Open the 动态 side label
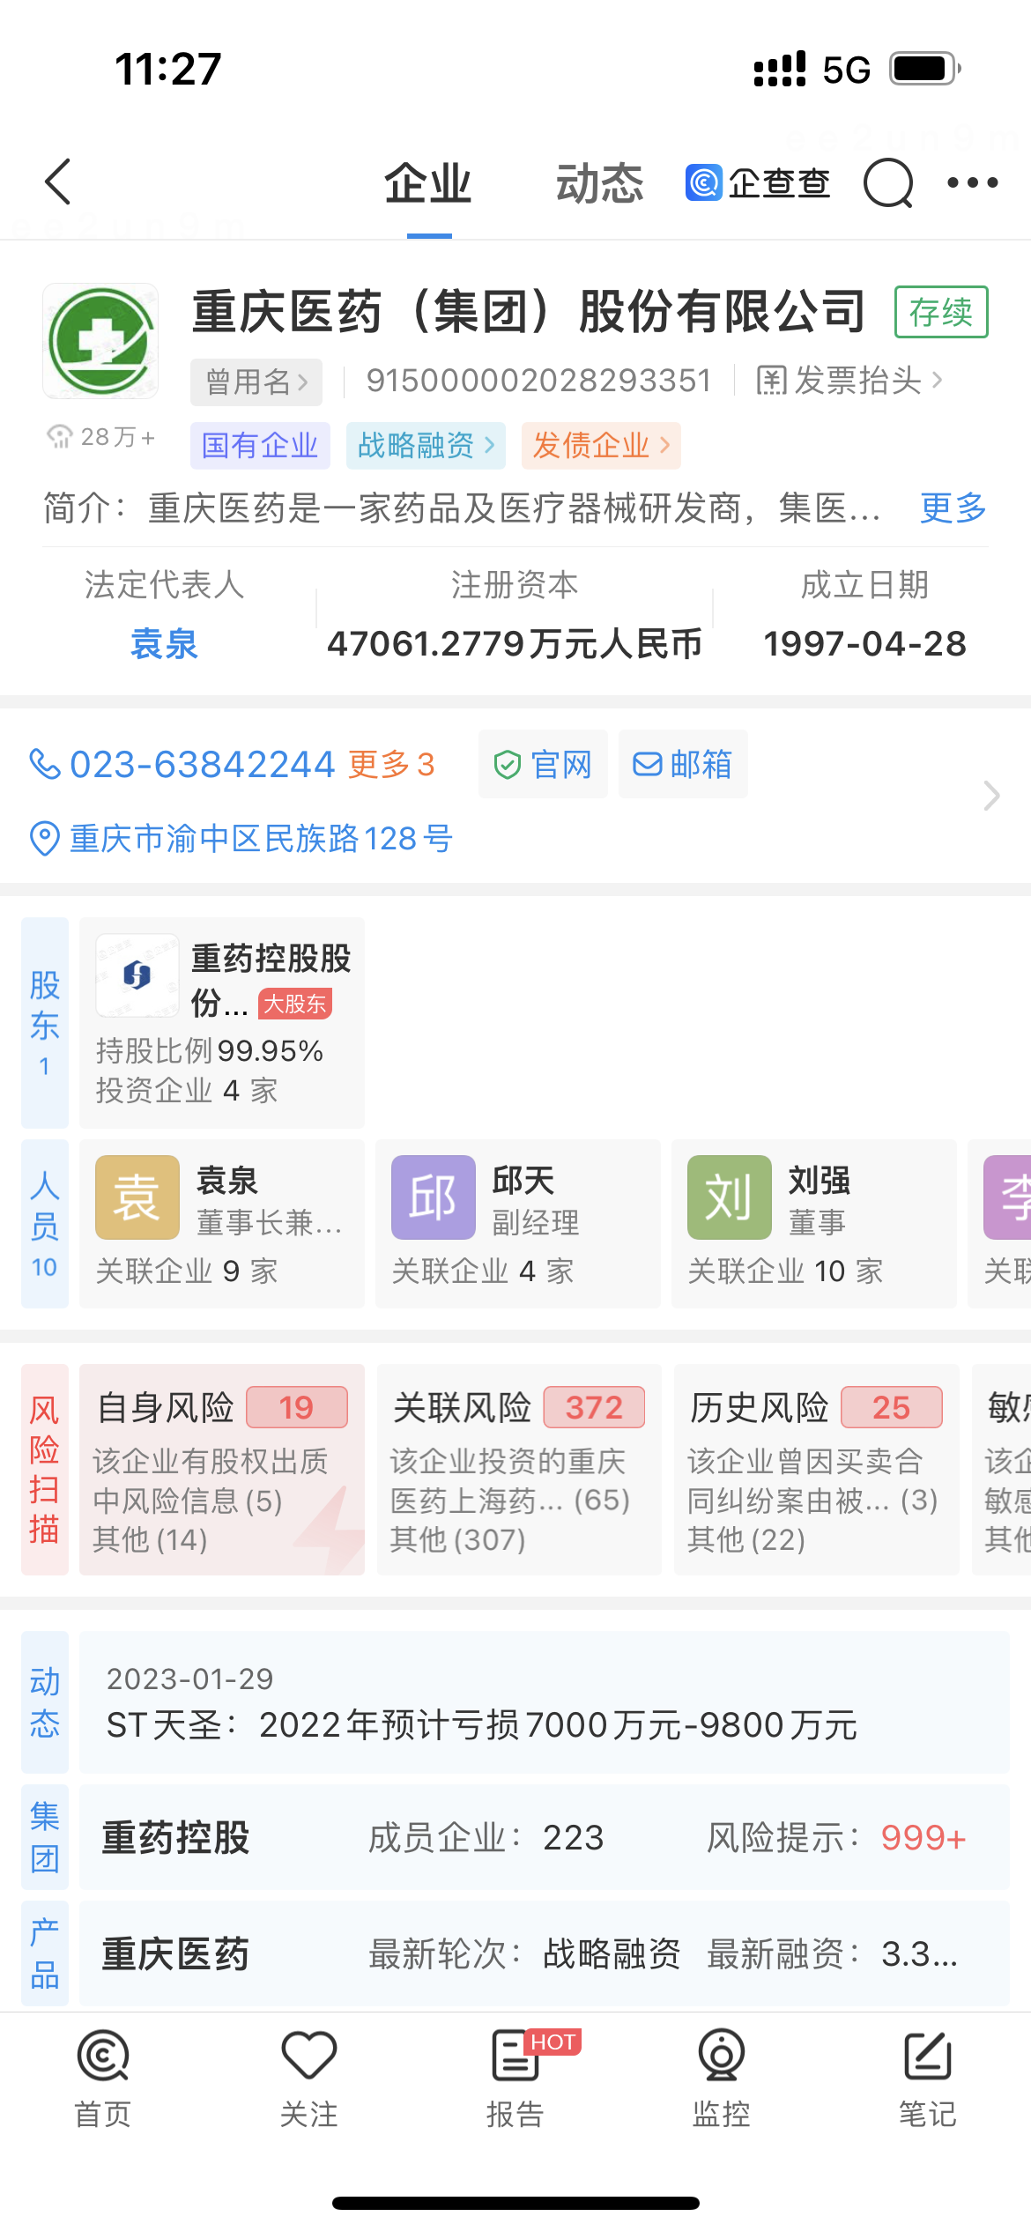Image resolution: width=1031 pixels, height=2231 pixels. [45, 1701]
